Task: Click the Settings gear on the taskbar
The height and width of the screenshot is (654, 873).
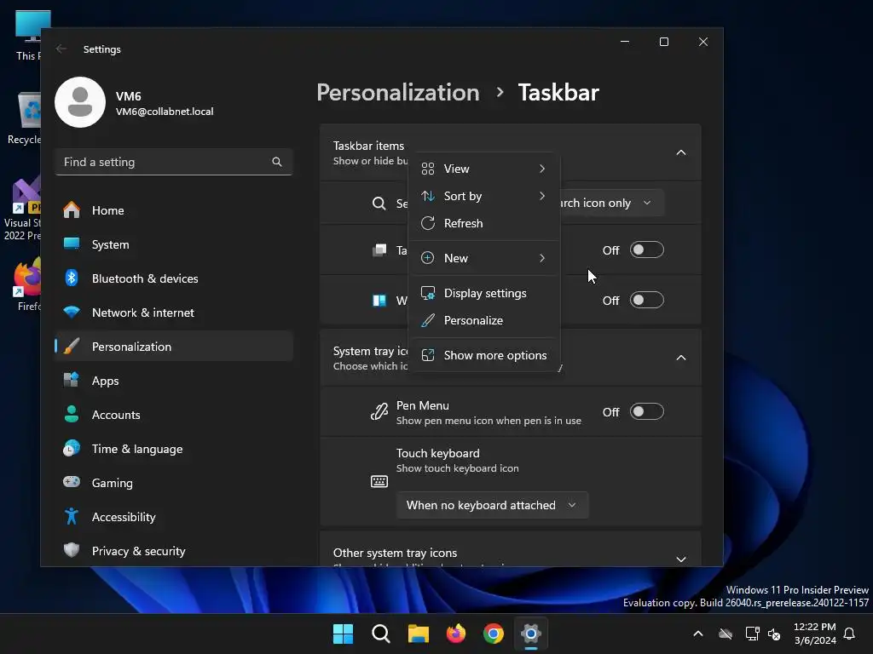Action: coord(531,634)
